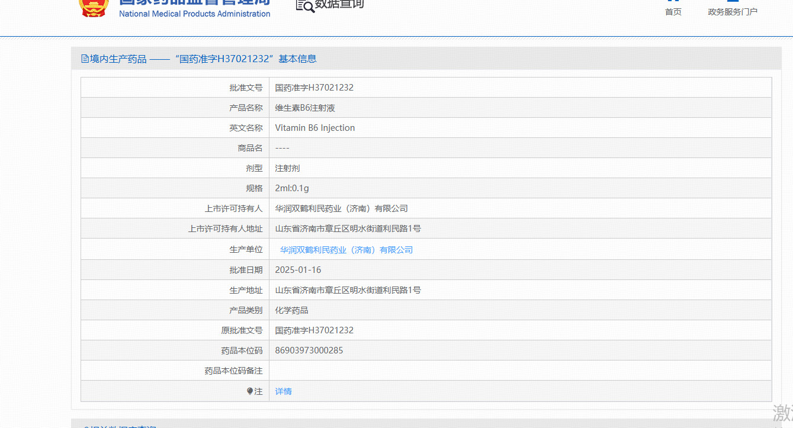
Task: Click the approval date 2025-01-16
Action: pos(298,270)
